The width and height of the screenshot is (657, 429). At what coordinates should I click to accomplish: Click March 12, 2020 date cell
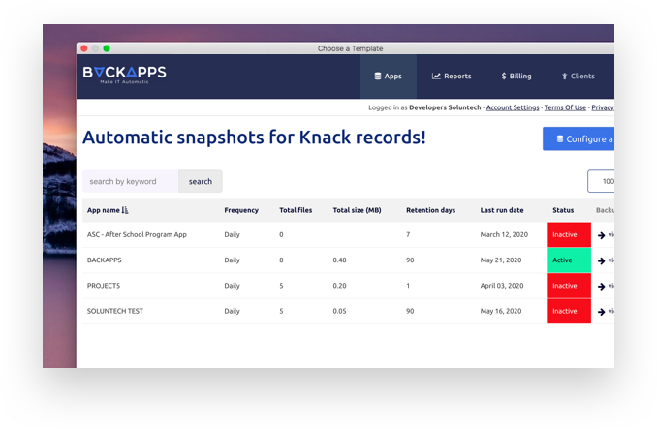tap(504, 234)
